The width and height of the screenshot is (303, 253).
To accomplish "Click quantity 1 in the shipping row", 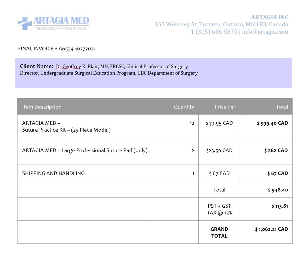I will point(193,174).
